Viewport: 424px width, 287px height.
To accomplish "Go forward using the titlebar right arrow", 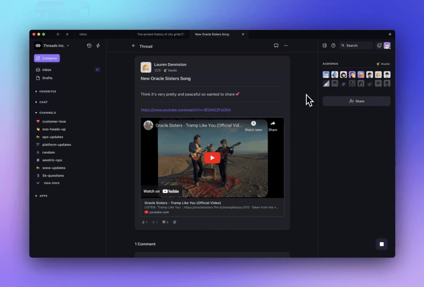I will 67,34.
